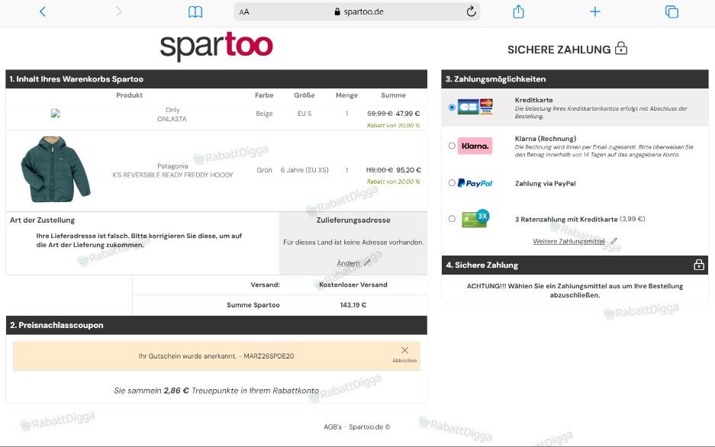Click the 1. Inhalt Ihres Warenkorbs header
Viewport: 715px width, 447px height.
tap(216, 79)
